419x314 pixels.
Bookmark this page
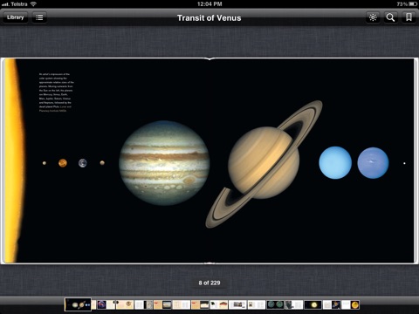(409, 17)
